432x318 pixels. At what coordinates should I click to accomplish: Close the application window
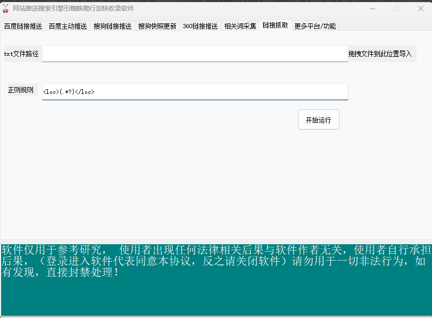pyautogui.click(x=420, y=8)
